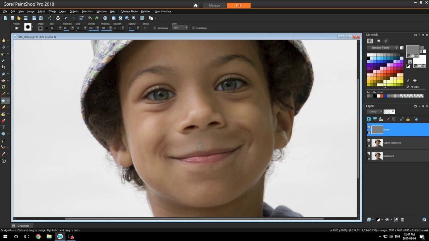Enable the Smart Edge checkbox

(x=193, y=28)
